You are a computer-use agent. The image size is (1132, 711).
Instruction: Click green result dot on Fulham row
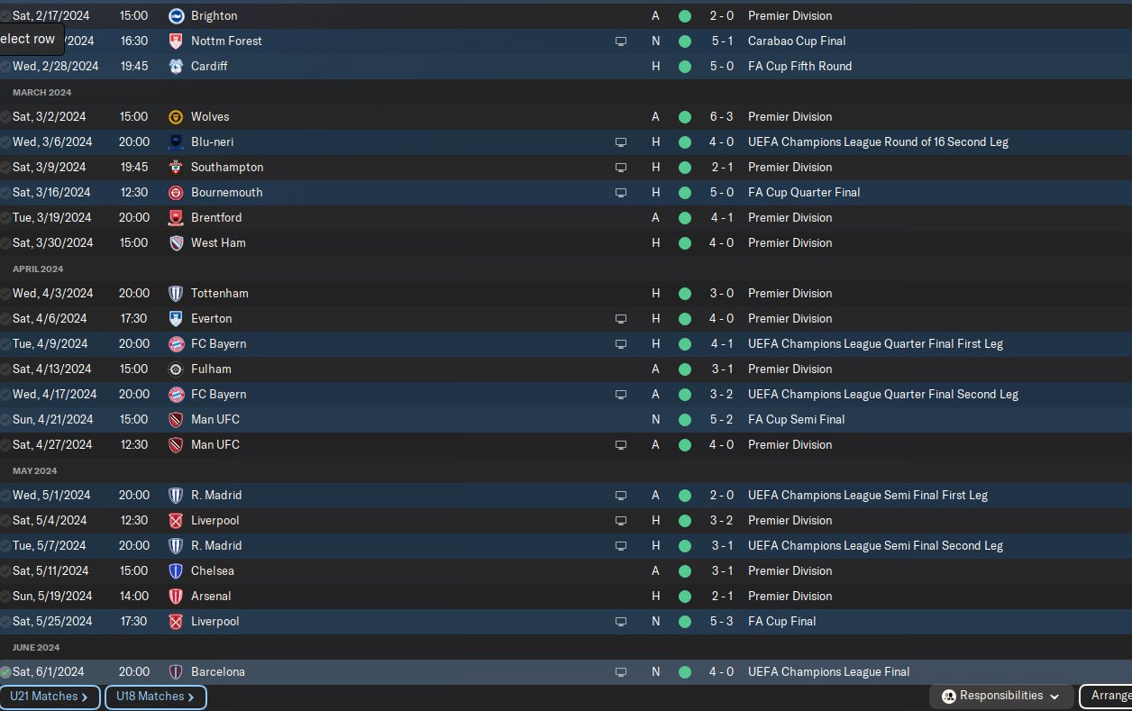(x=685, y=369)
